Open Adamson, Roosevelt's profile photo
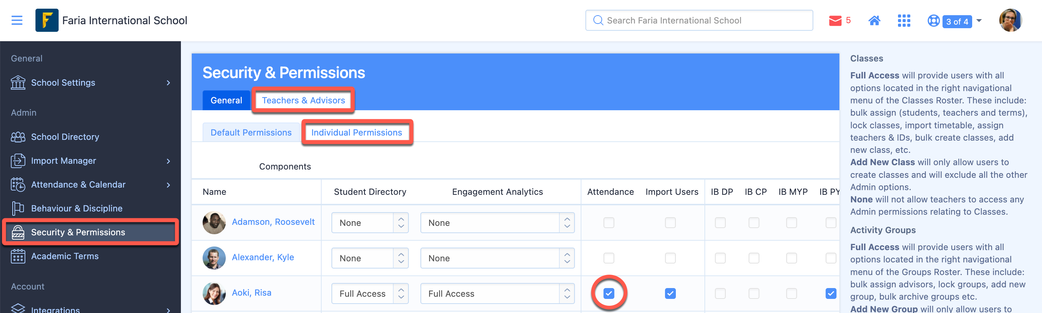Screen dimensions: 1042x313 click(214, 223)
